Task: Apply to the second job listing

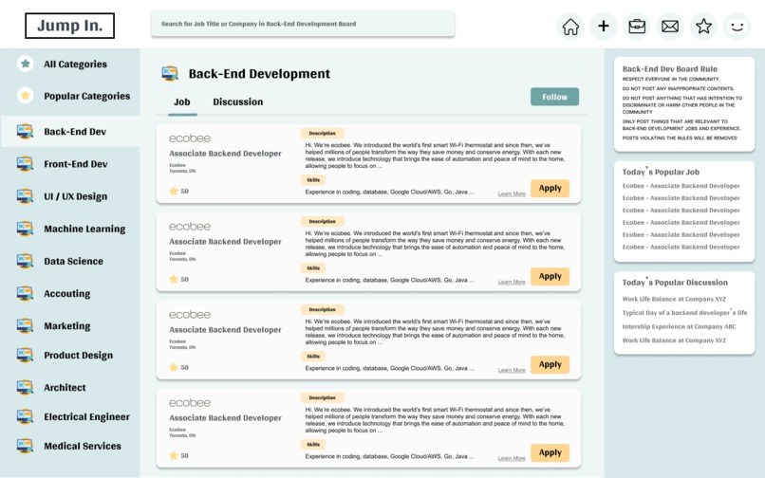Action: tap(550, 277)
